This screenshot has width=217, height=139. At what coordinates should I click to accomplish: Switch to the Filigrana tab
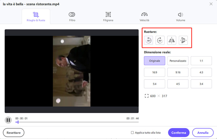pos(108,16)
